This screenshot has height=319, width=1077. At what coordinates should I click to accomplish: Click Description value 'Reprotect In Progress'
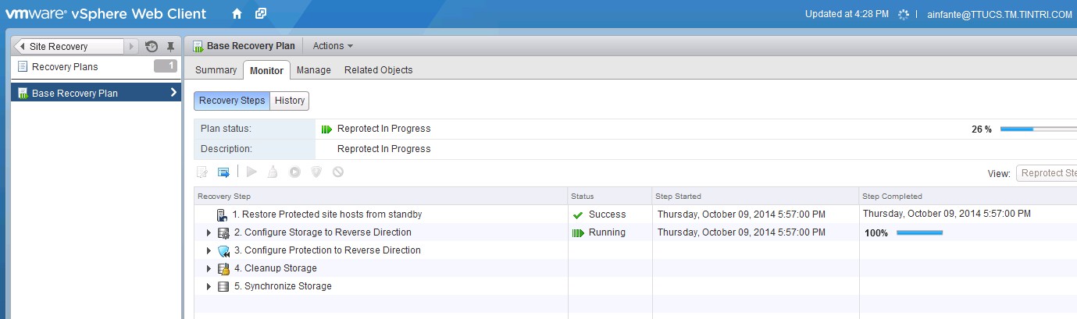pos(383,149)
